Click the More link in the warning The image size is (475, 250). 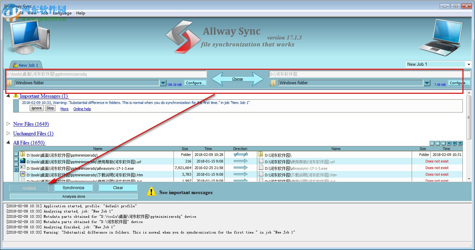[64, 109]
